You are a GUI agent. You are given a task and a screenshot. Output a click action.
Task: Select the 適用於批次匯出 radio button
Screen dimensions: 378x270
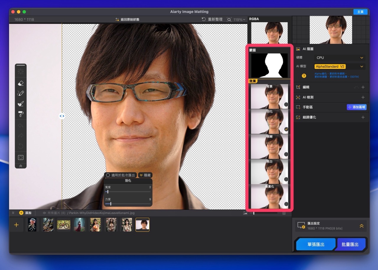108,175
